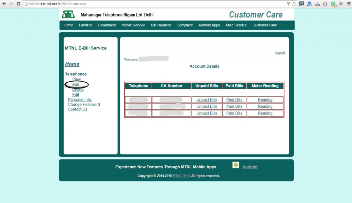Open the Broadband menu
Viewport: 352px width, 203px height.
(107, 25)
